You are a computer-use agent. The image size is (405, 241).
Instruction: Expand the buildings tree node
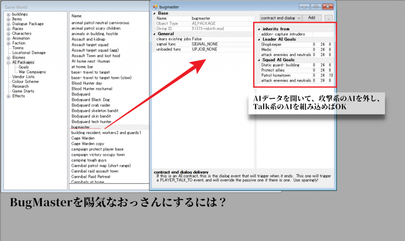9,15
